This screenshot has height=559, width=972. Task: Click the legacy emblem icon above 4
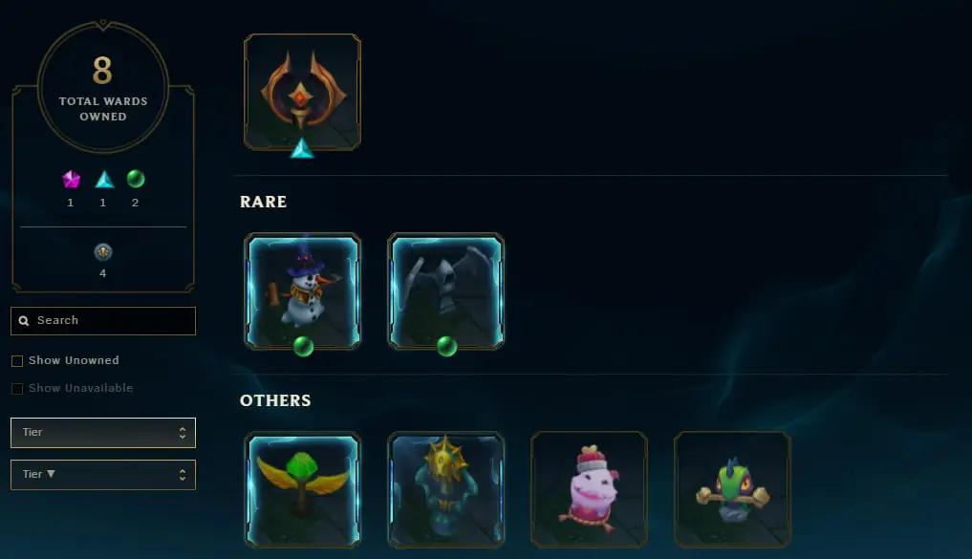coord(103,251)
